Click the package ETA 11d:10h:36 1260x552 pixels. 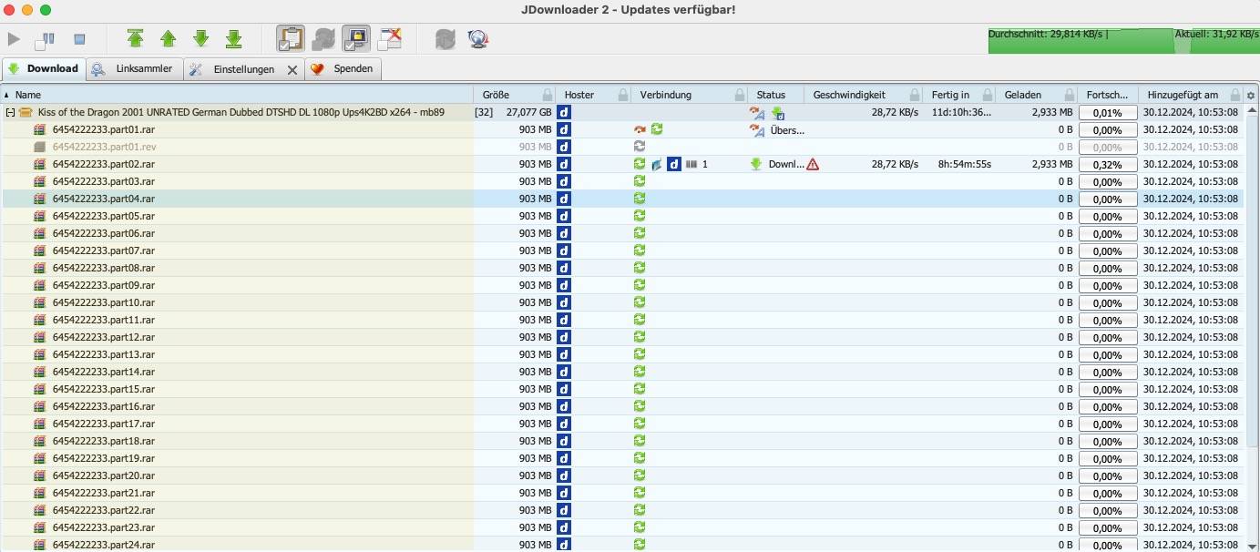962,113
